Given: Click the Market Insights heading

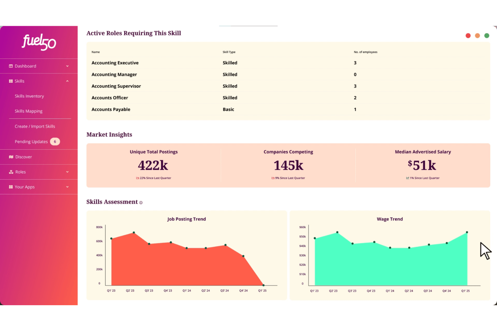Looking at the screenshot, I should (x=109, y=134).
